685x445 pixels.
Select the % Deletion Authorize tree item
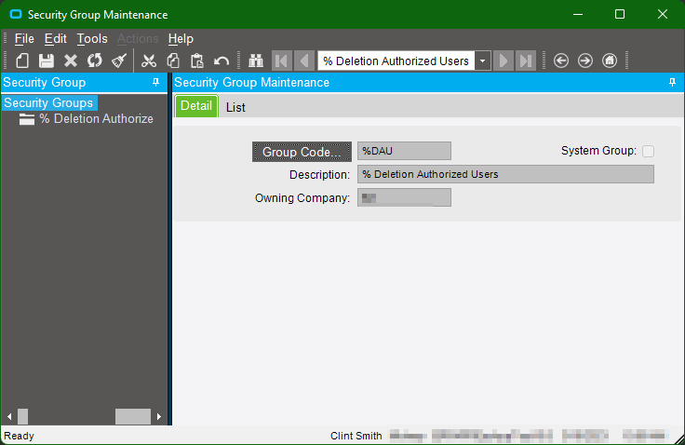coord(97,119)
